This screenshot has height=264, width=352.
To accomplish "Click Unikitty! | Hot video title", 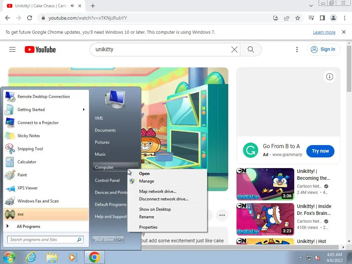I will [311, 241].
